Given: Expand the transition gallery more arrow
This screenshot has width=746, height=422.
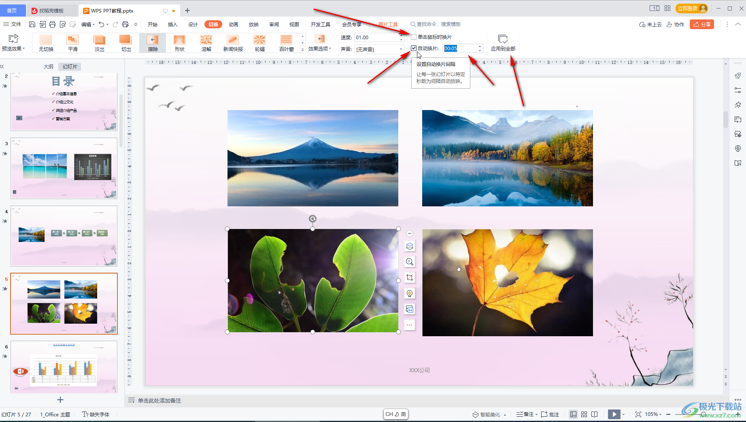Looking at the screenshot, I should [x=302, y=49].
